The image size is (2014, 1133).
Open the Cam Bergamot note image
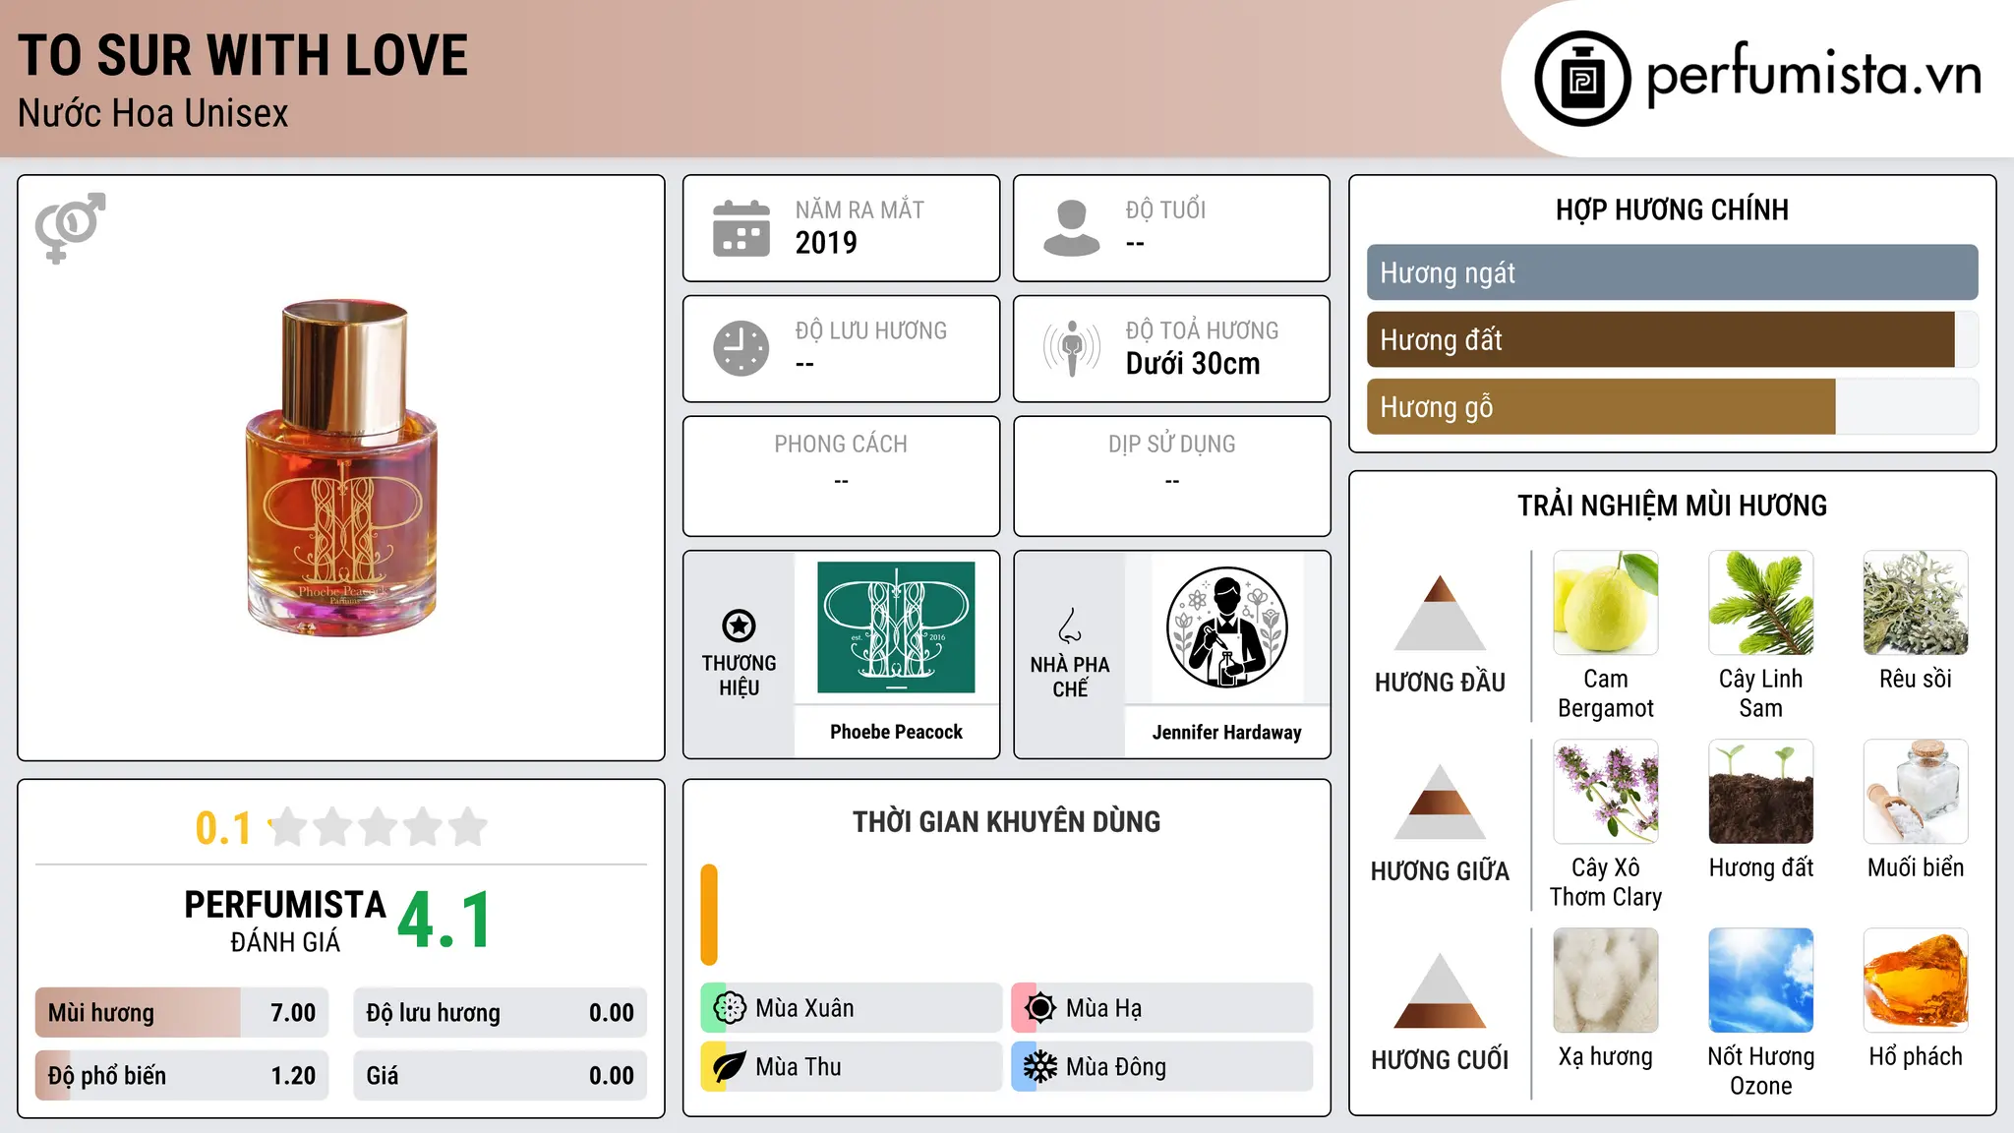(1606, 603)
